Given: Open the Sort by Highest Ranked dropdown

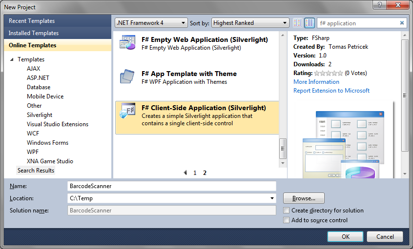Looking at the screenshot, I should point(251,23).
